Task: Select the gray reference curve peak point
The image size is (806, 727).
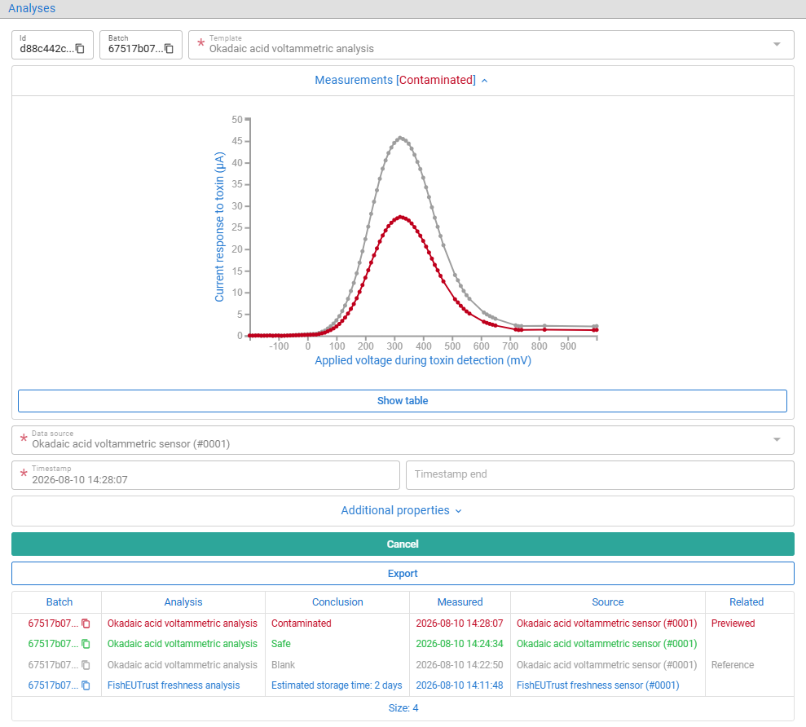Action: point(401,138)
